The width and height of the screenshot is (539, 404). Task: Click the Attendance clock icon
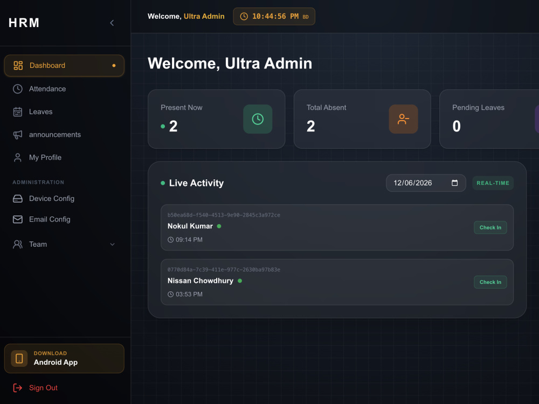(x=18, y=89)
